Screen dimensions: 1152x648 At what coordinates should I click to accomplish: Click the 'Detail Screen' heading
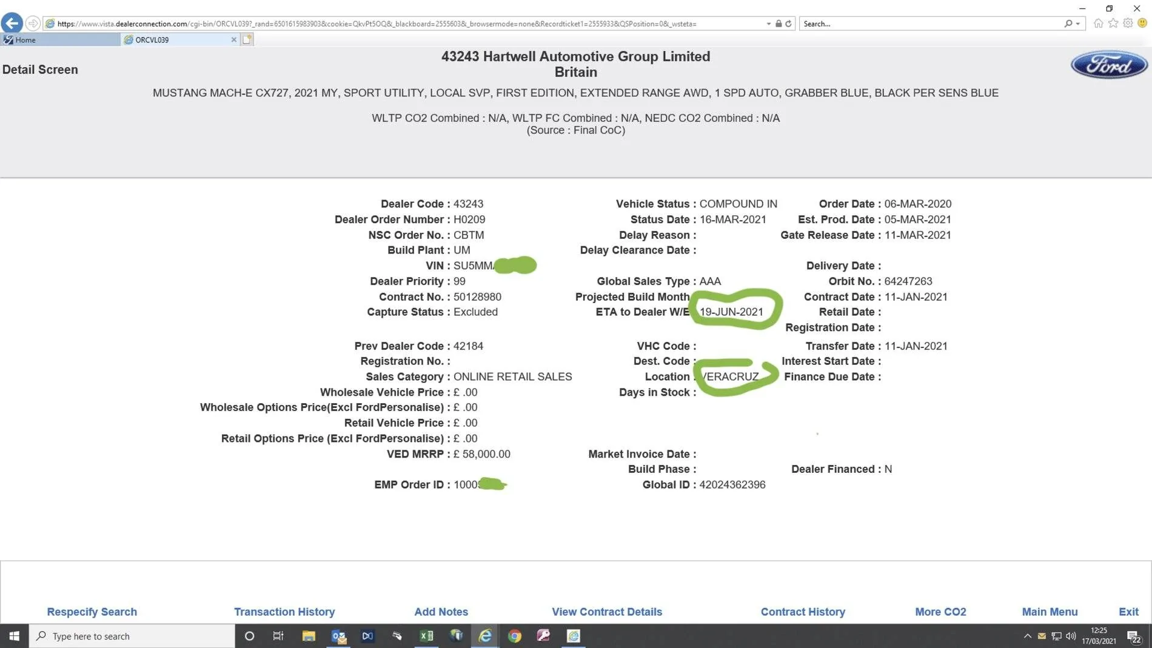click(40, 70)
